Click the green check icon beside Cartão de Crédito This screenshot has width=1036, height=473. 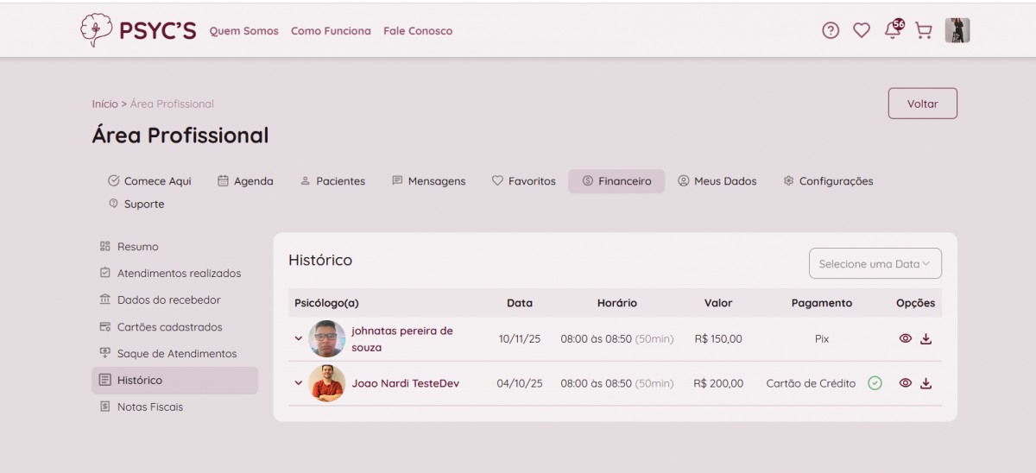click(x=875, y=383)
